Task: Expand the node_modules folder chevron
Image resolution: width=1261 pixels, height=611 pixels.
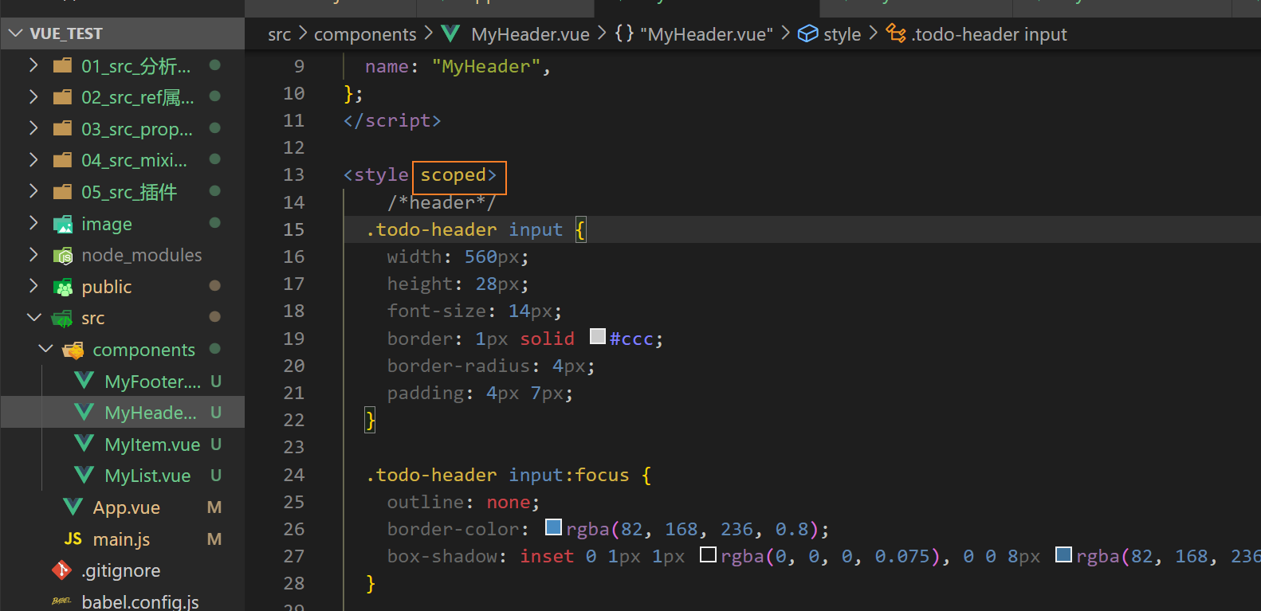Action: coord(33,255)
